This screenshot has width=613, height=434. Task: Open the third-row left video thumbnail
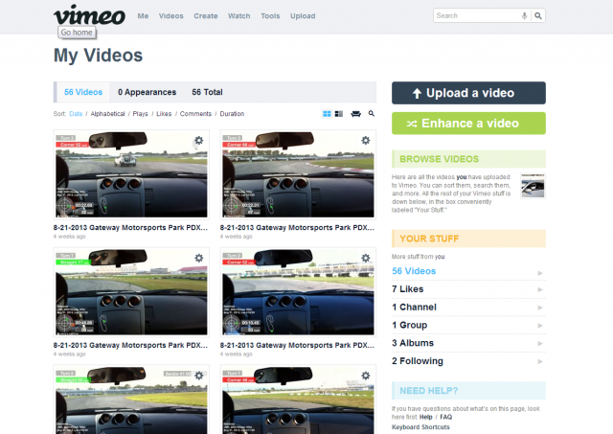(x=131, y=400)
